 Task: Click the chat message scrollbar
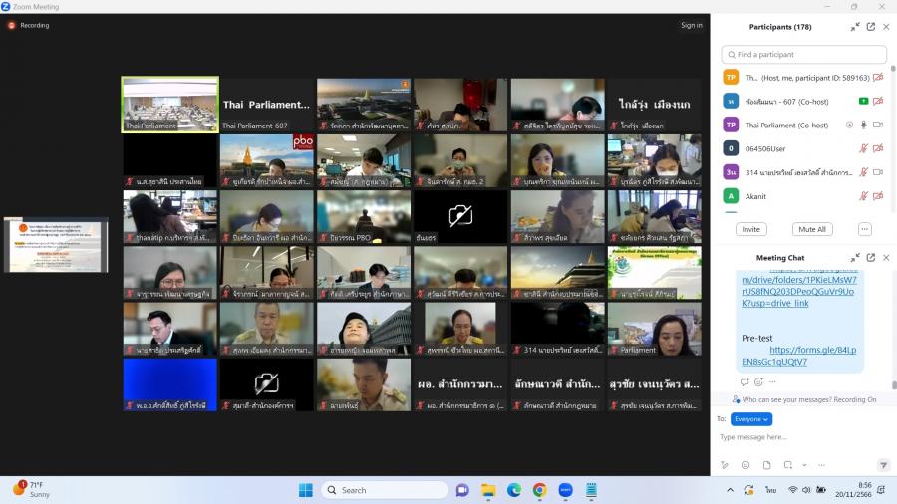893,384
